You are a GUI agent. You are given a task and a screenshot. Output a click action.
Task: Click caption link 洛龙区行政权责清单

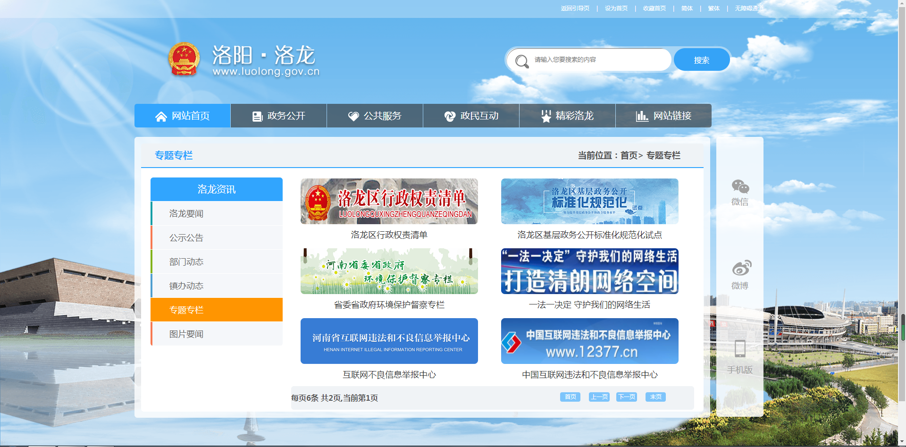coord(389,235)
